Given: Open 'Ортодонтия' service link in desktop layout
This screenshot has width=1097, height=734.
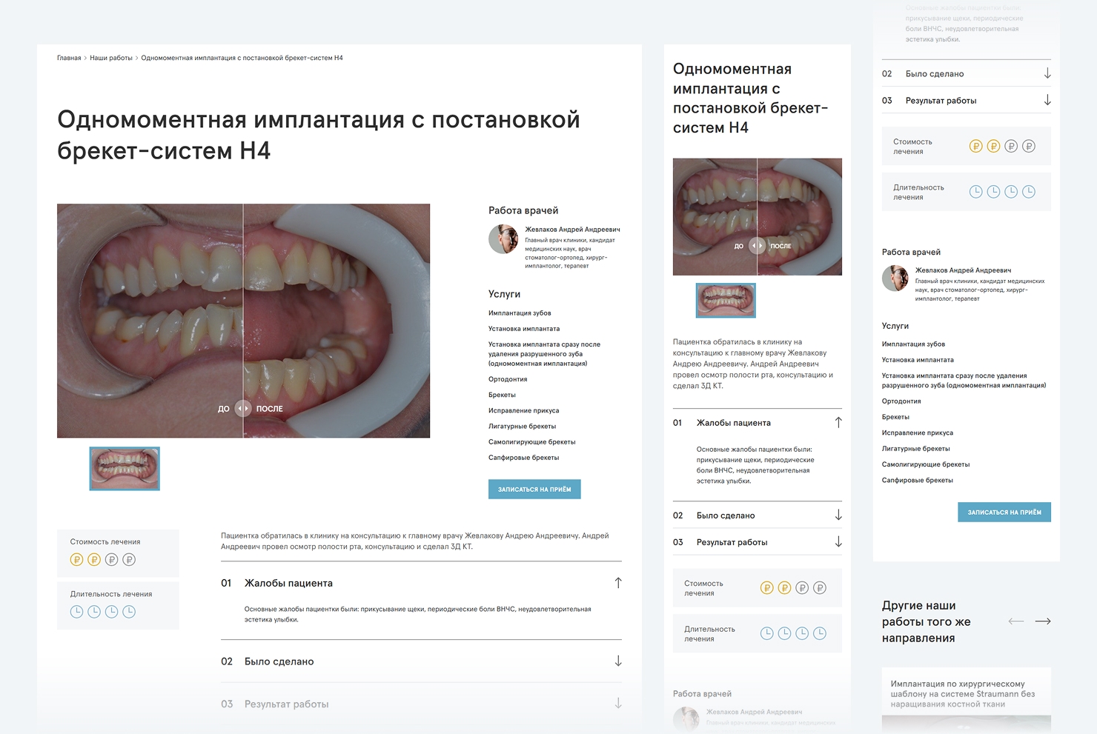Looking at the screenshot, I should pos(508,379).
